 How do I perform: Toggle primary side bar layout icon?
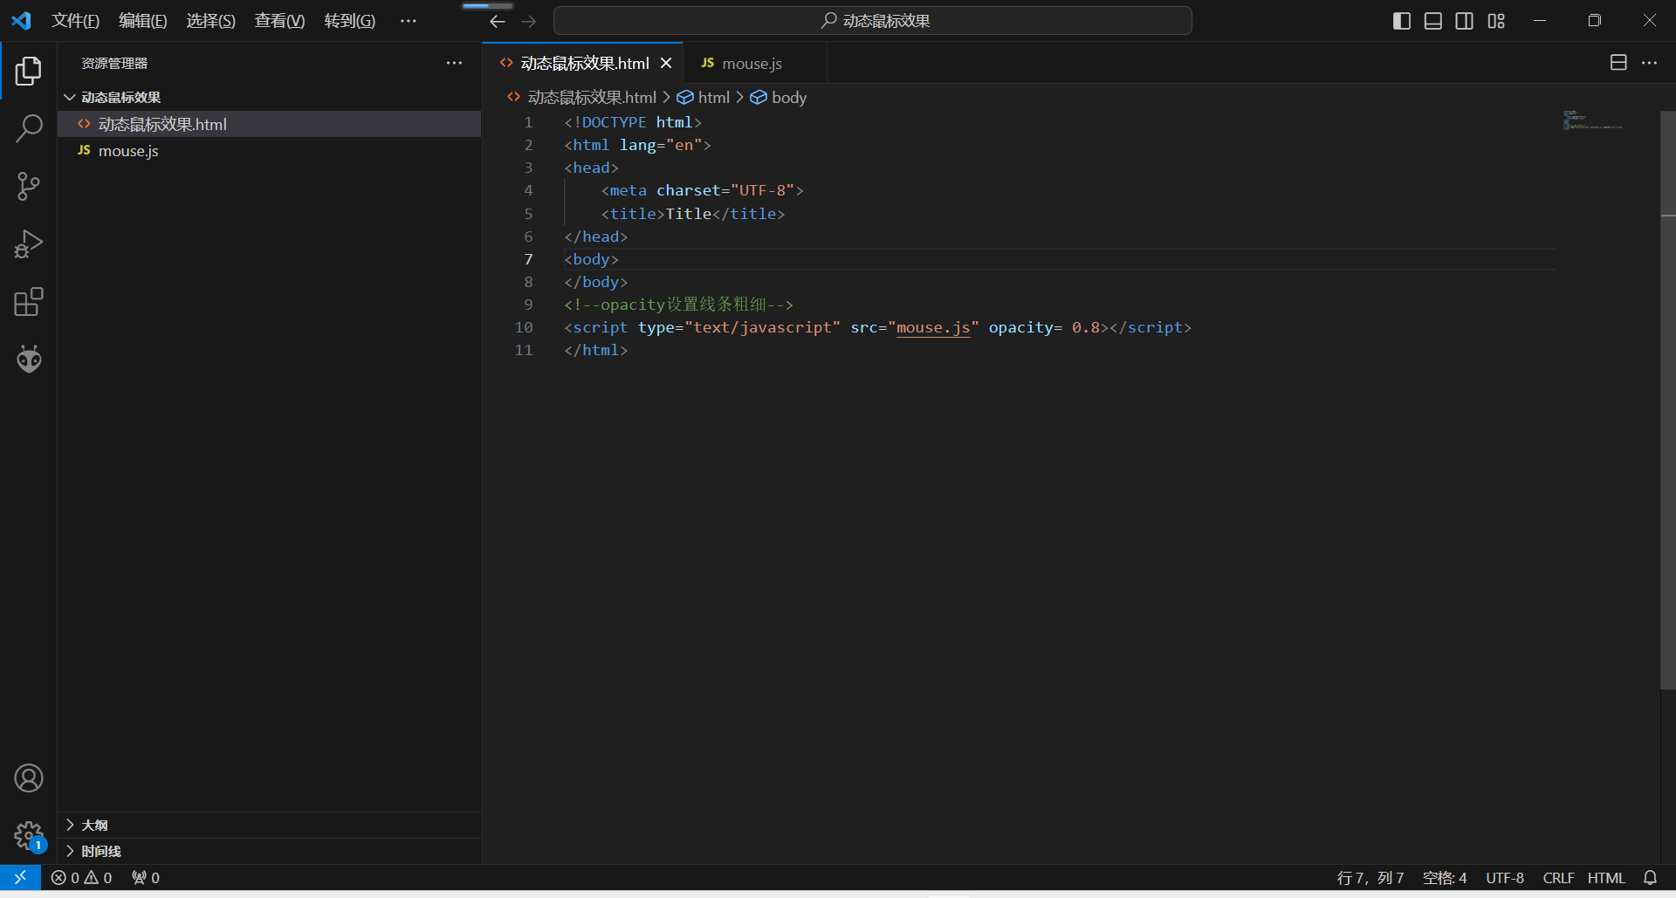pos(1402,21)
